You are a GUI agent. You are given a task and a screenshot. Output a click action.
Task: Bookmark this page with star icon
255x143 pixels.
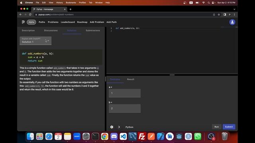[x=219, y=14]
